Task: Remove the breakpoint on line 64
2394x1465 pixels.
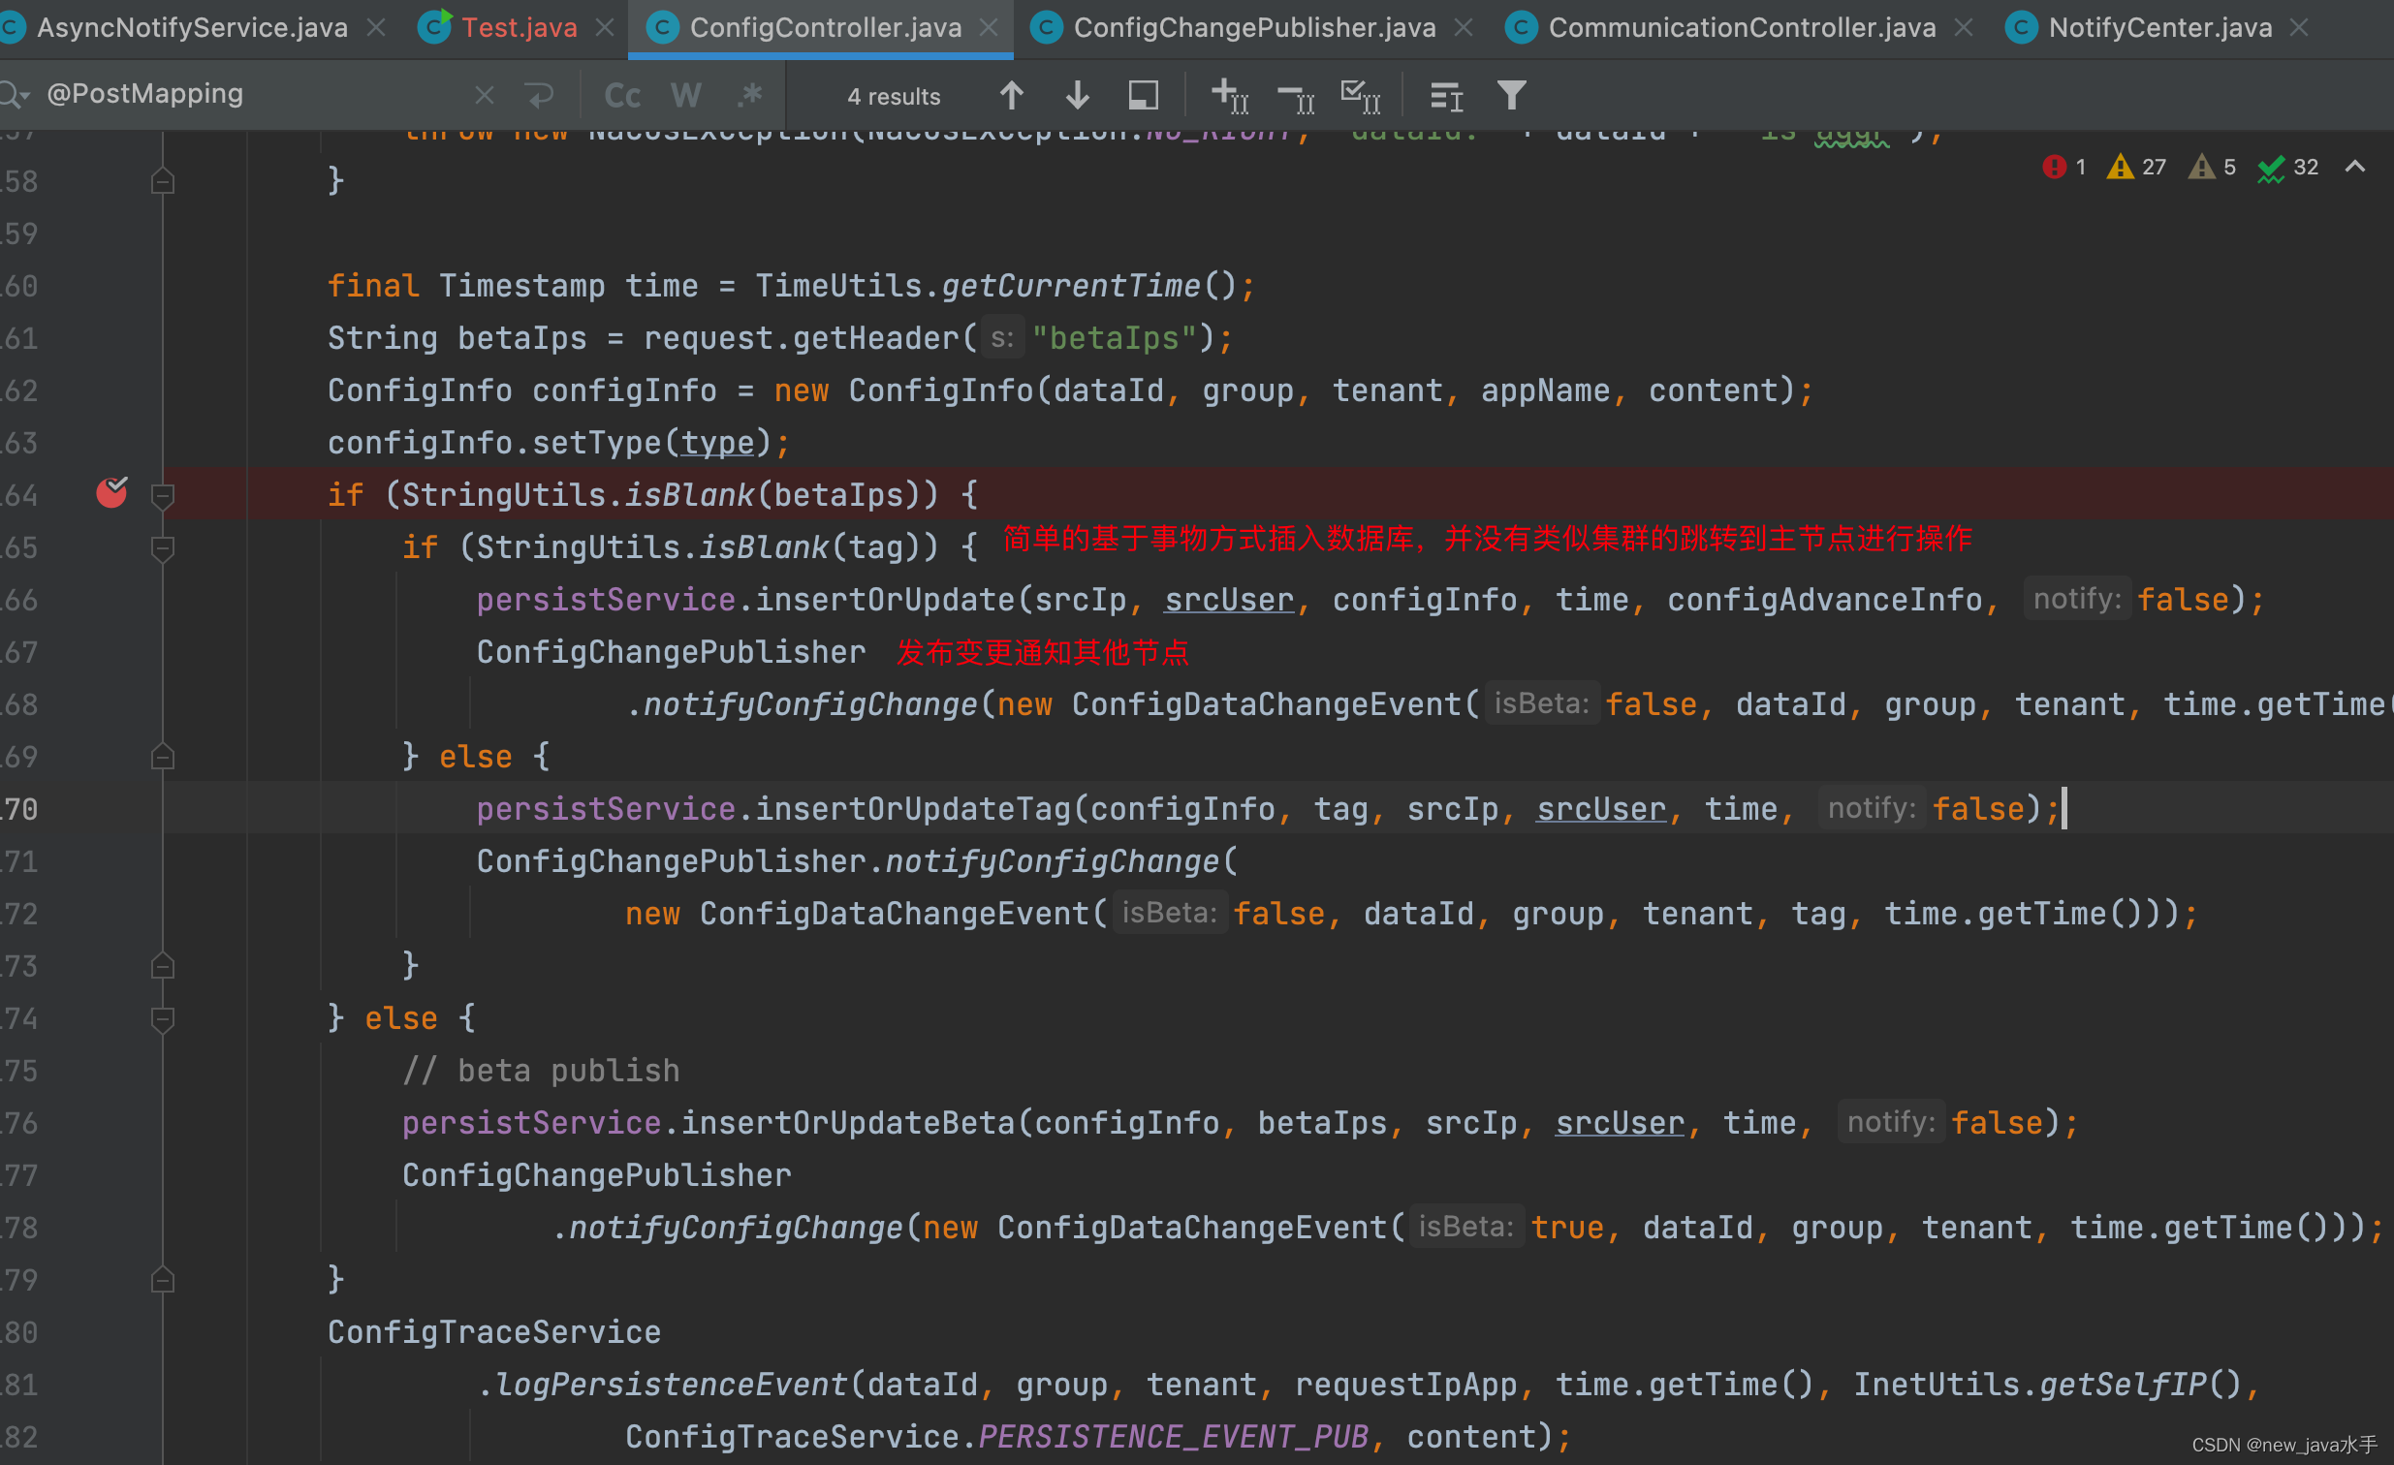Action: tap(111, 493)
